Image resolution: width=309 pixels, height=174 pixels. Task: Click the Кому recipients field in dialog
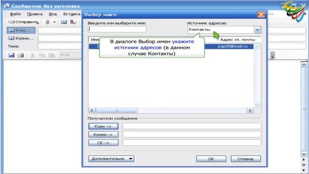[192, 126]
